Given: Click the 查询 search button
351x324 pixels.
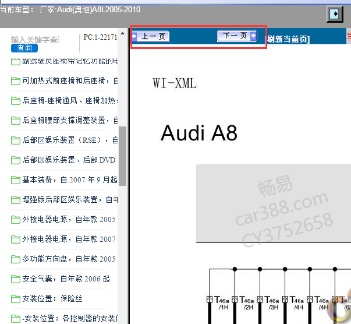Looking at the screenshot, I should tap(24, 48).
